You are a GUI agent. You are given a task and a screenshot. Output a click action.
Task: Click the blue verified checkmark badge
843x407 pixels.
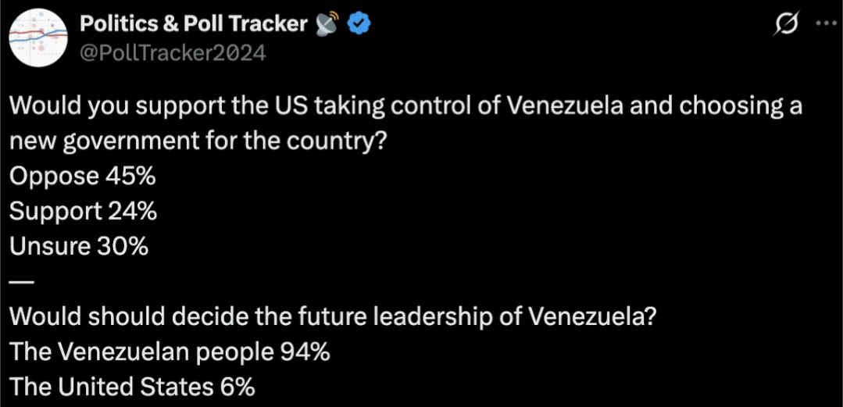coord(359,25)
